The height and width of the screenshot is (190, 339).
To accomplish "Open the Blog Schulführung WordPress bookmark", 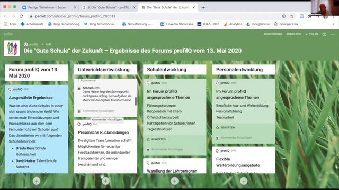I will [x=64, y=24].
